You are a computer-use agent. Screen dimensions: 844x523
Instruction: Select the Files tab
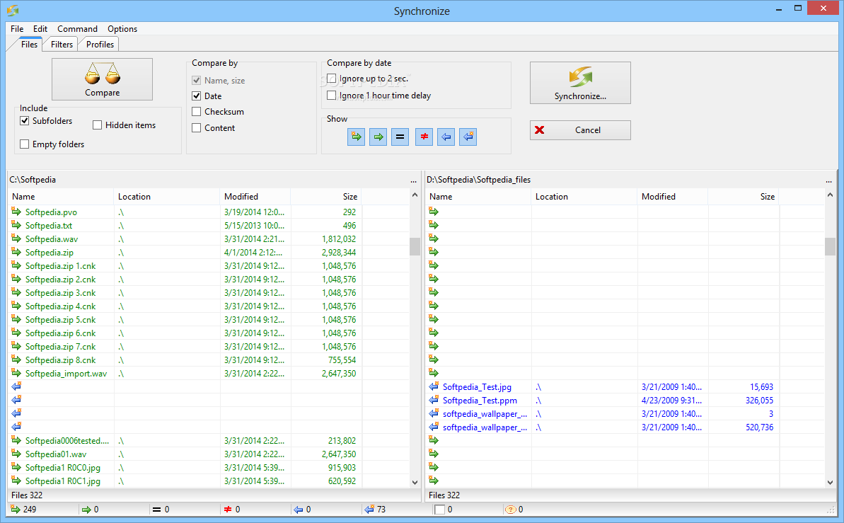click(x=29, y=44)
